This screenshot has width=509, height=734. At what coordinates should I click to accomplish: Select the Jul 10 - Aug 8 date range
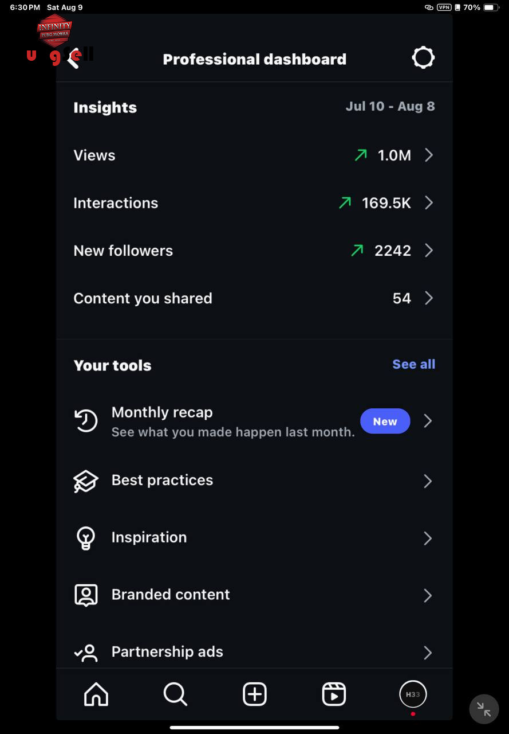tap(390, 106)
